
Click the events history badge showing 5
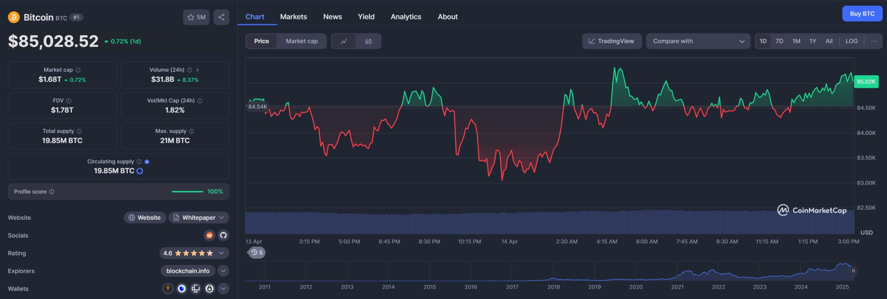[x=257, y=253]
